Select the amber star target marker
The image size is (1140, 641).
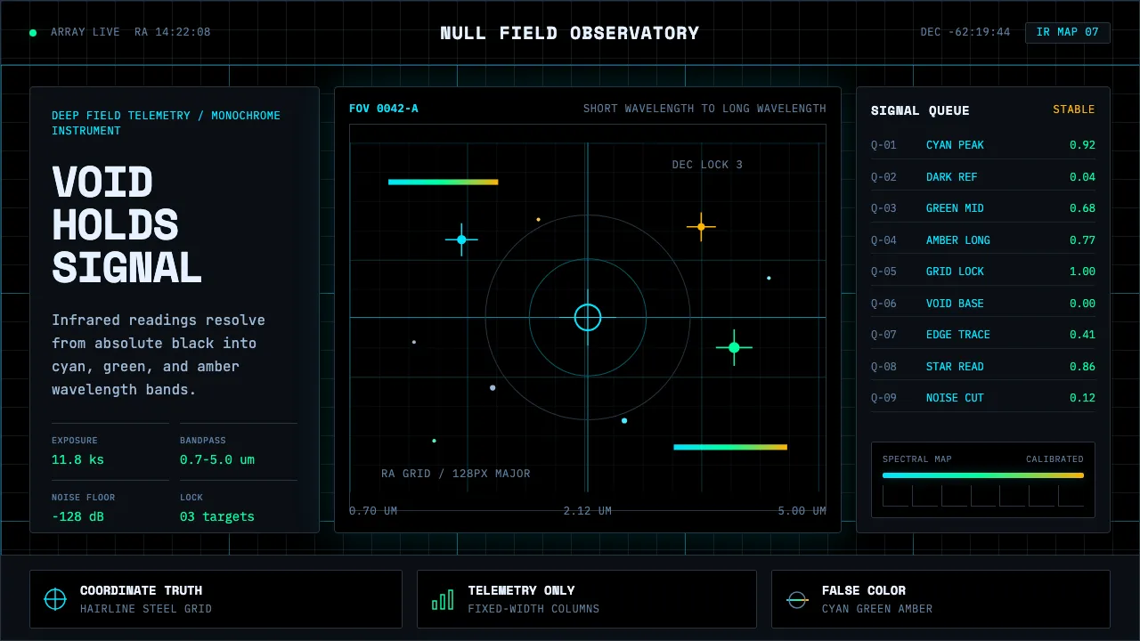click(701, 227)
